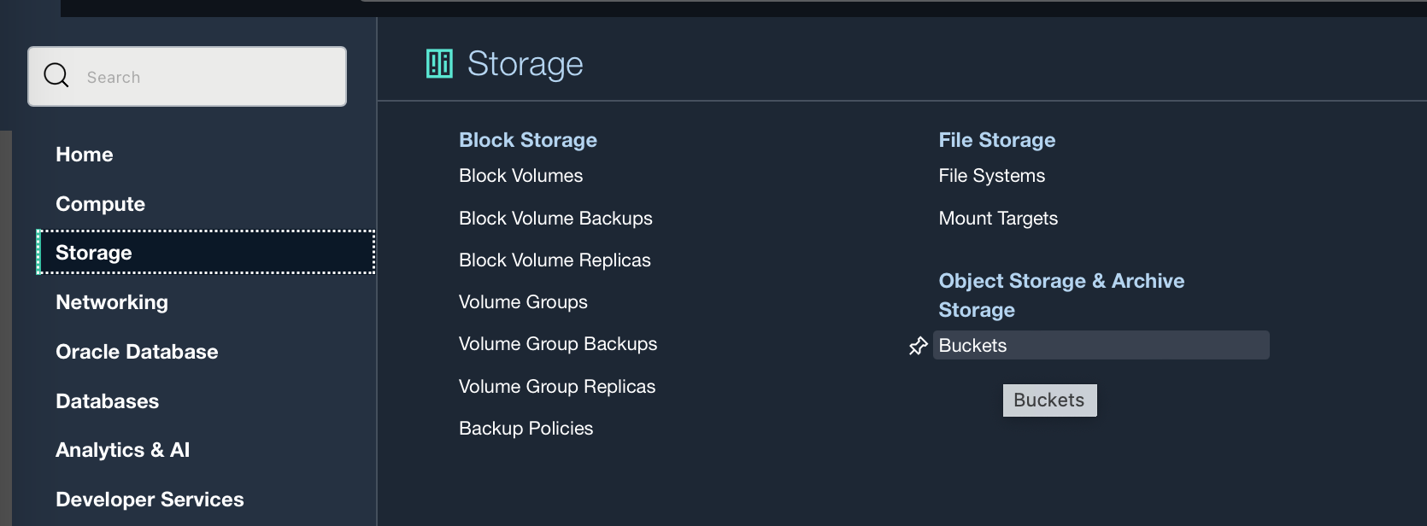Choose Databases in the navigation menu
Viewport: 1427px width, 526px height.
click(x=107, y=401)
